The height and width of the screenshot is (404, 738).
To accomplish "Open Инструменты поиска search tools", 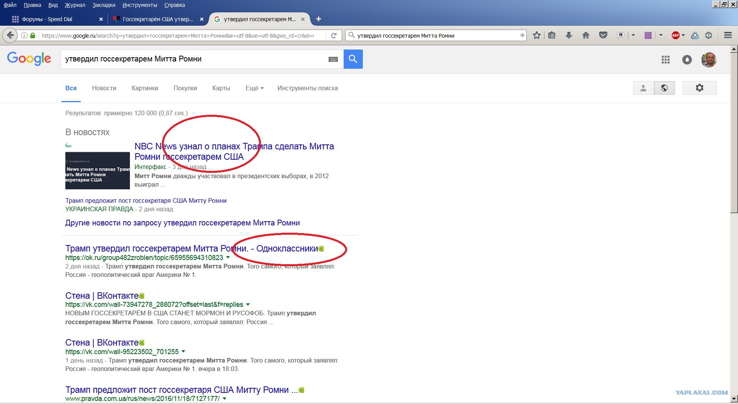I will (307, 88).
